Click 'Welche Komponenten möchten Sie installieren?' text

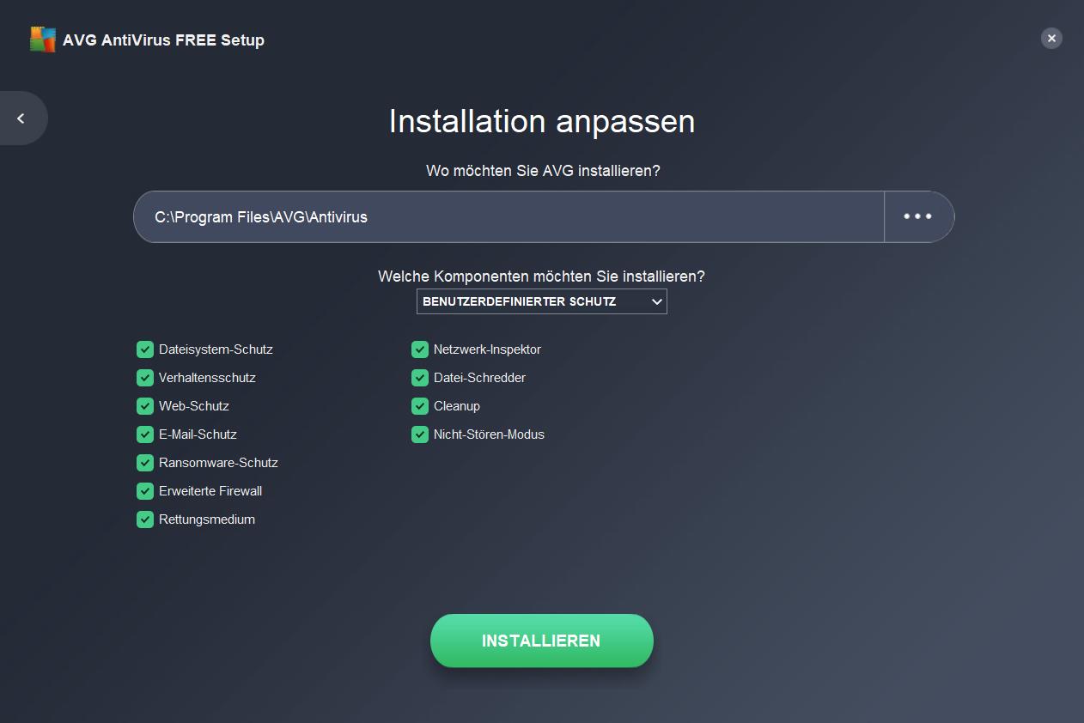click(541, 276)
